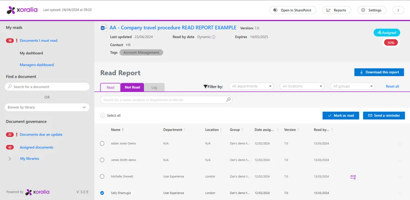Switch to the Read tab
The image size is (410, 200).
(x=110, y=87)
